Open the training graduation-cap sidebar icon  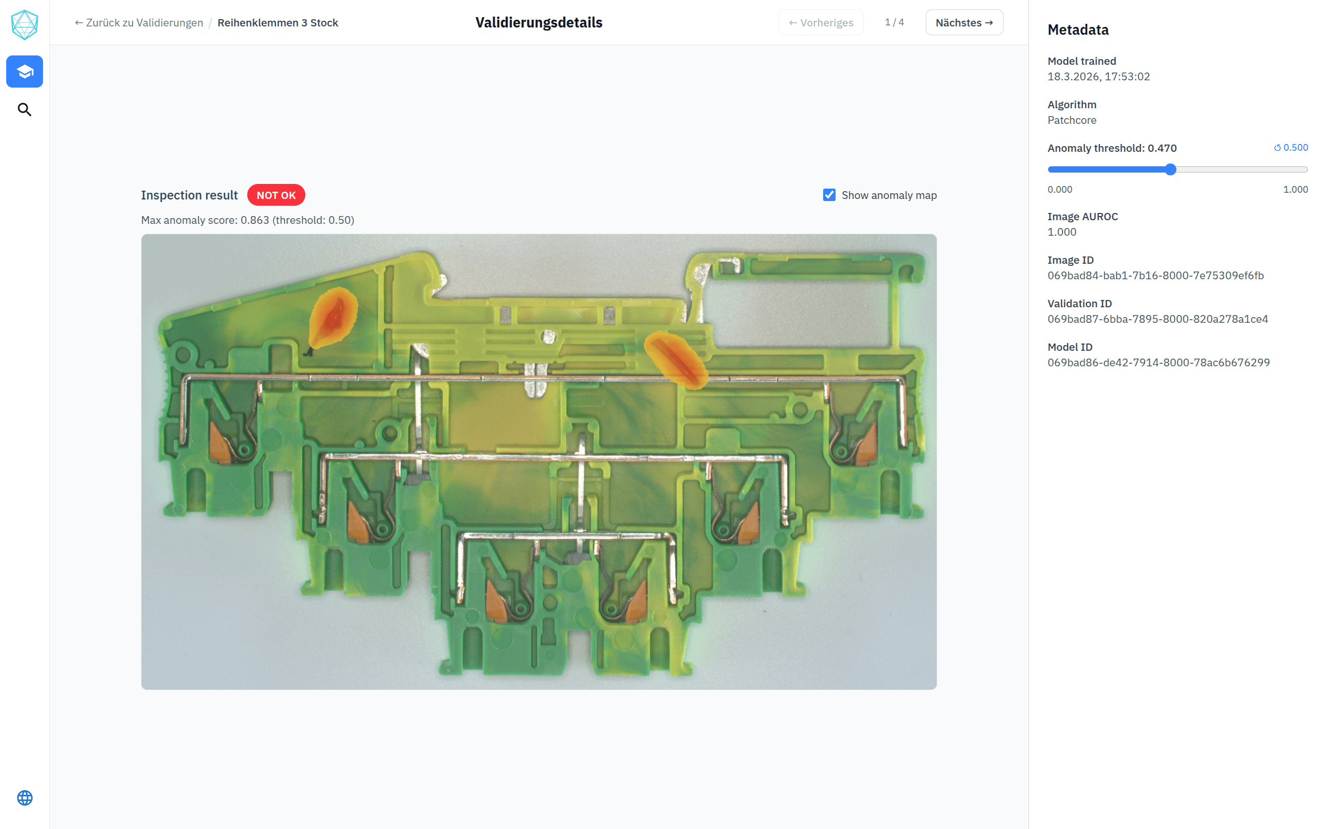25,72
